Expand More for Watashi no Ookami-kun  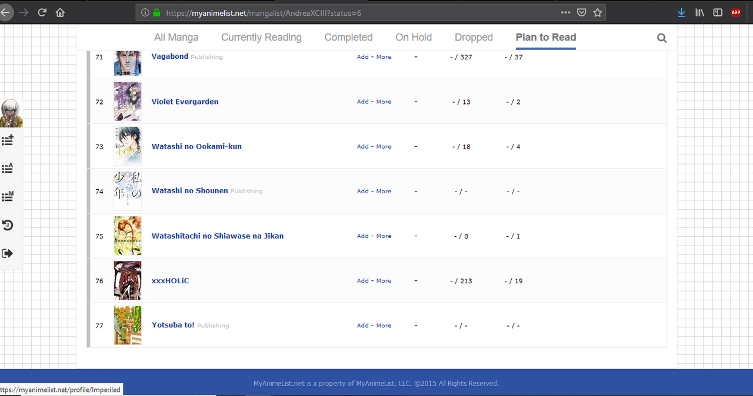click(384, 146)
